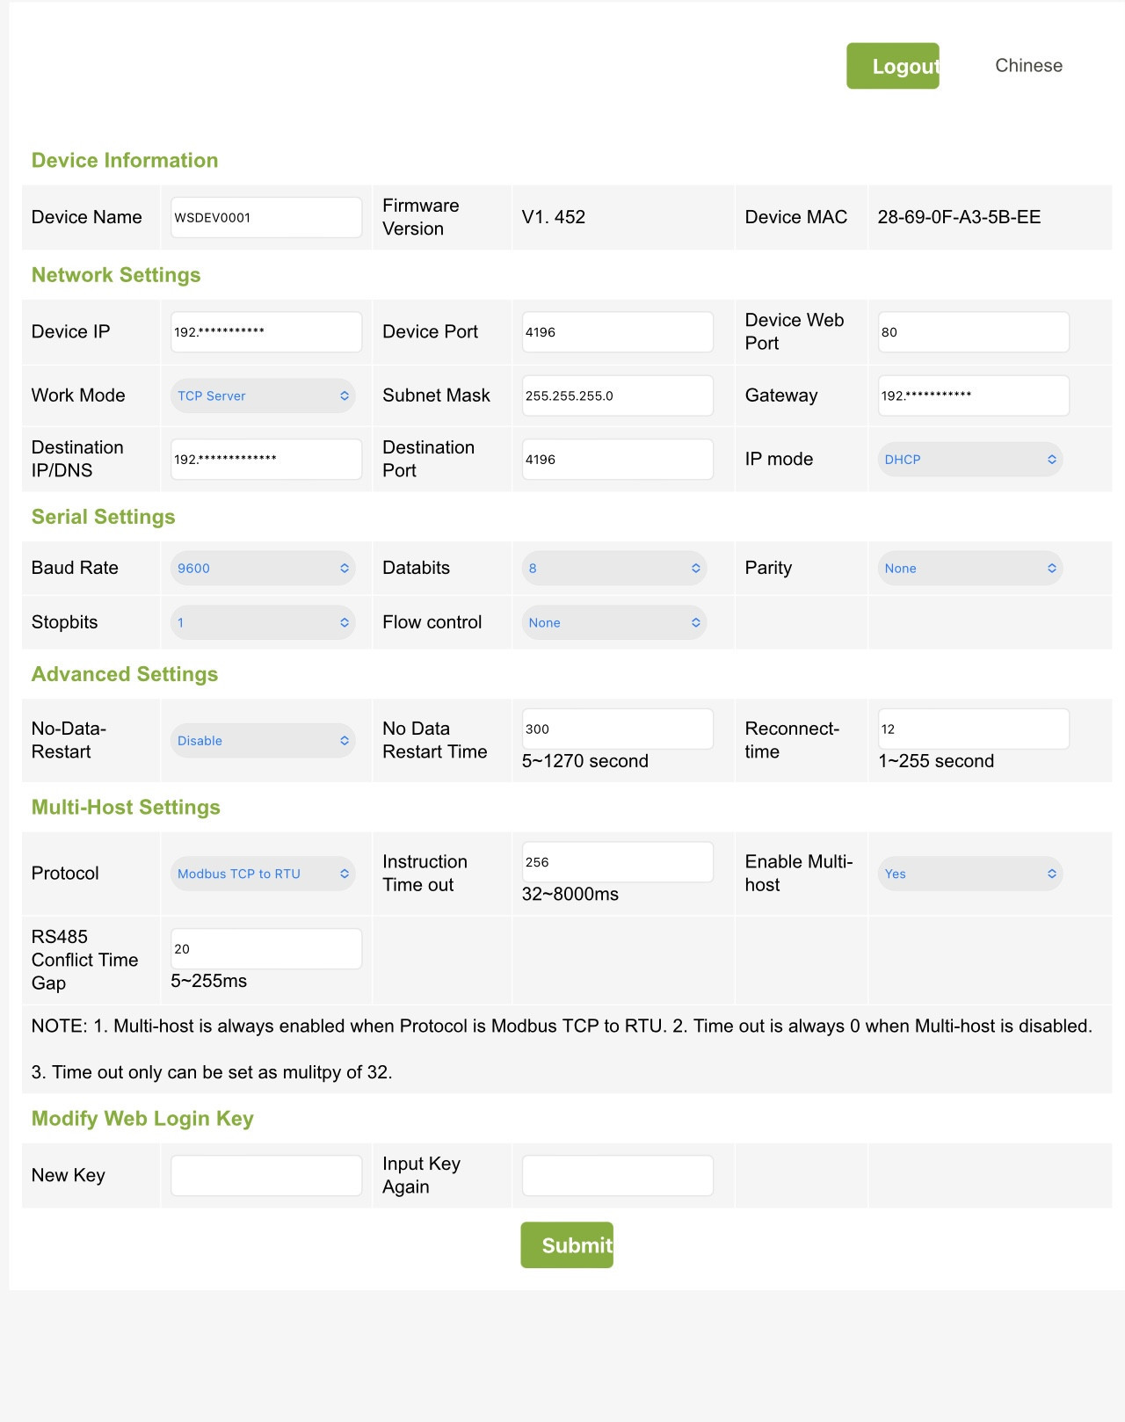
Task: Switch language to Chinese
Action: pos(1028,66)
